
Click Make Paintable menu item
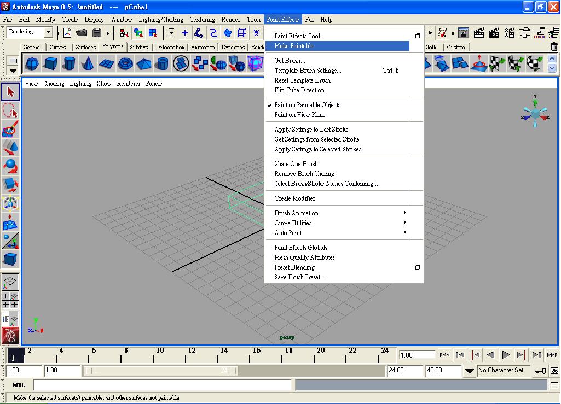coord(337,46)
